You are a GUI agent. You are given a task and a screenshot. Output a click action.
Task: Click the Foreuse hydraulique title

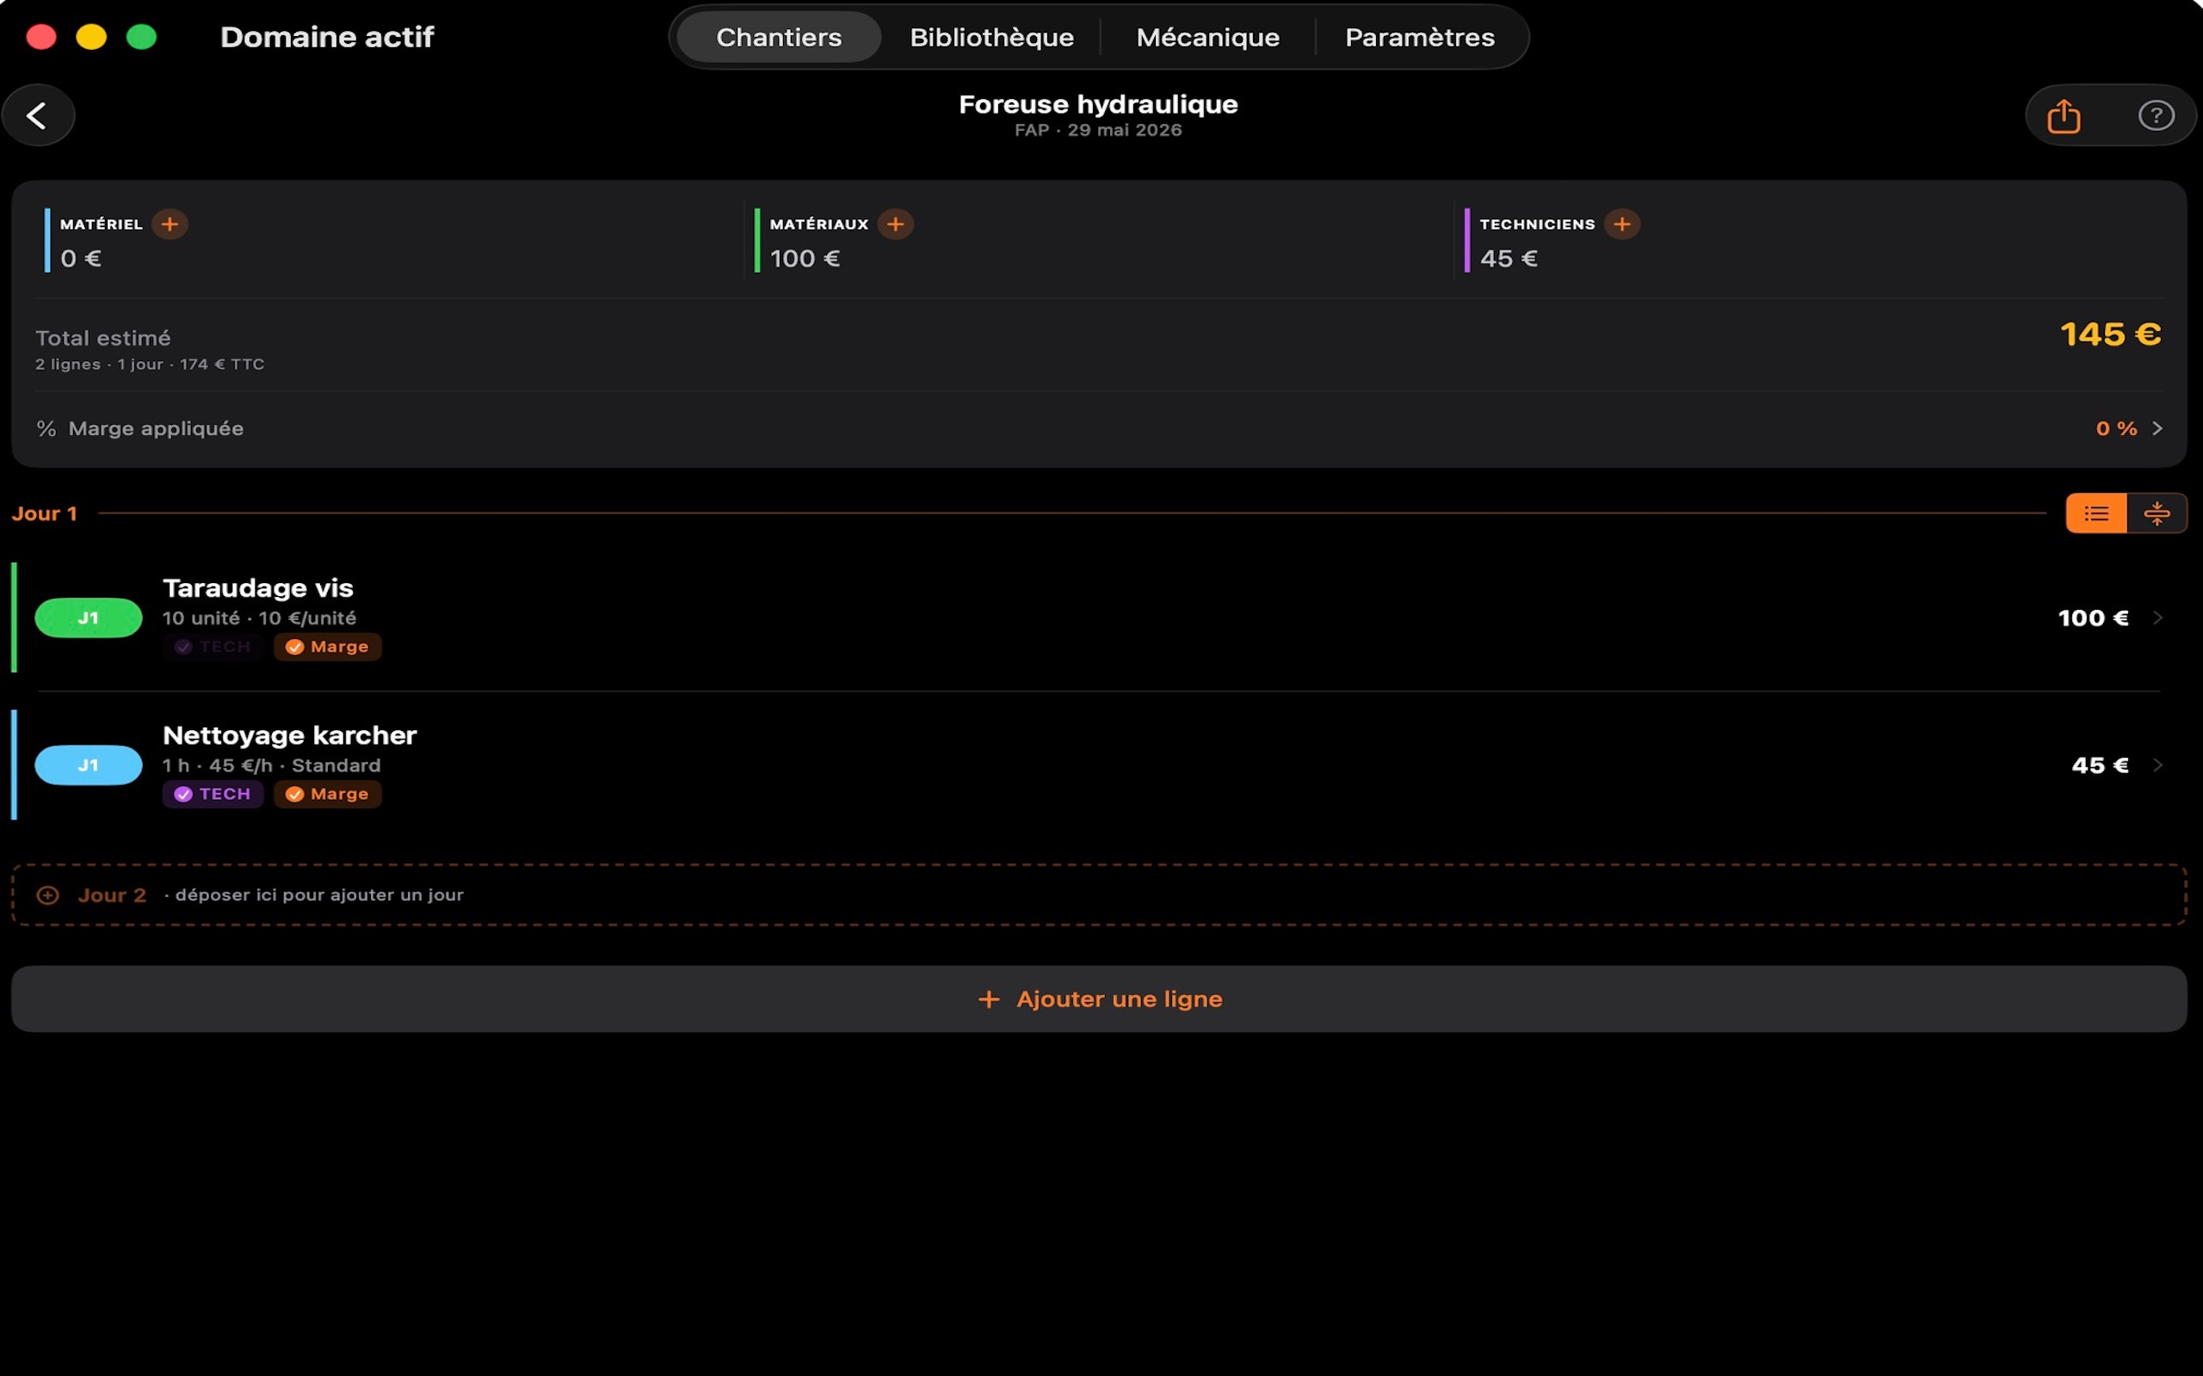tap(1098, 105)
